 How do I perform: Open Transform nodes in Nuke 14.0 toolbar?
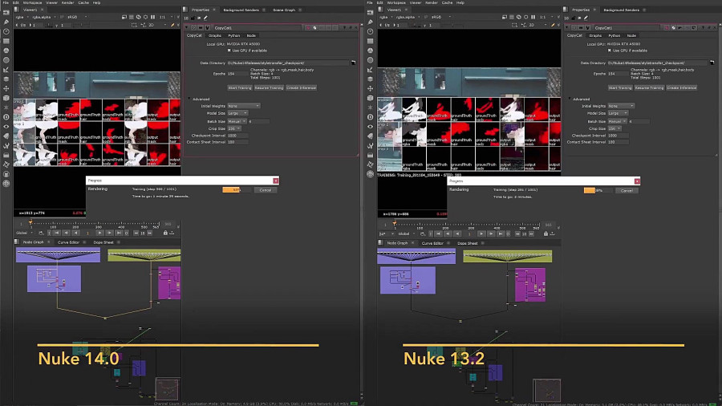(6, 88)
